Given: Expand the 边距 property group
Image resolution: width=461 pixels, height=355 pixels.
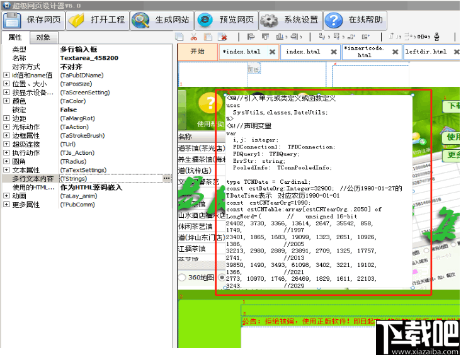Looking at the screenshot, I should click(x=6, y=118).
